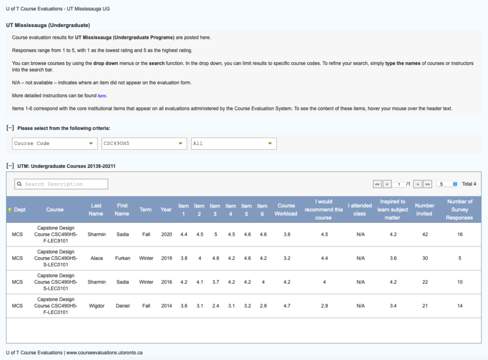The width and height of the screenshot is (488, 360).
Task: Click the 'I attended class' header
Action: coord(360,210)
